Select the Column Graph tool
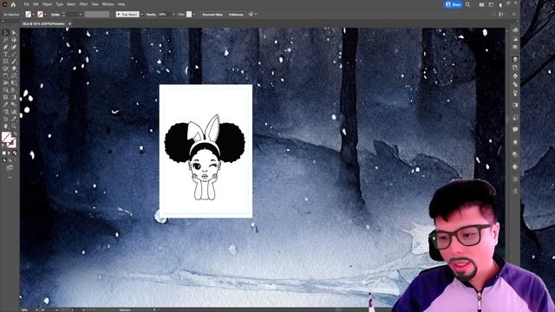This screenshot has width=555, height=312. coord(14,112)
